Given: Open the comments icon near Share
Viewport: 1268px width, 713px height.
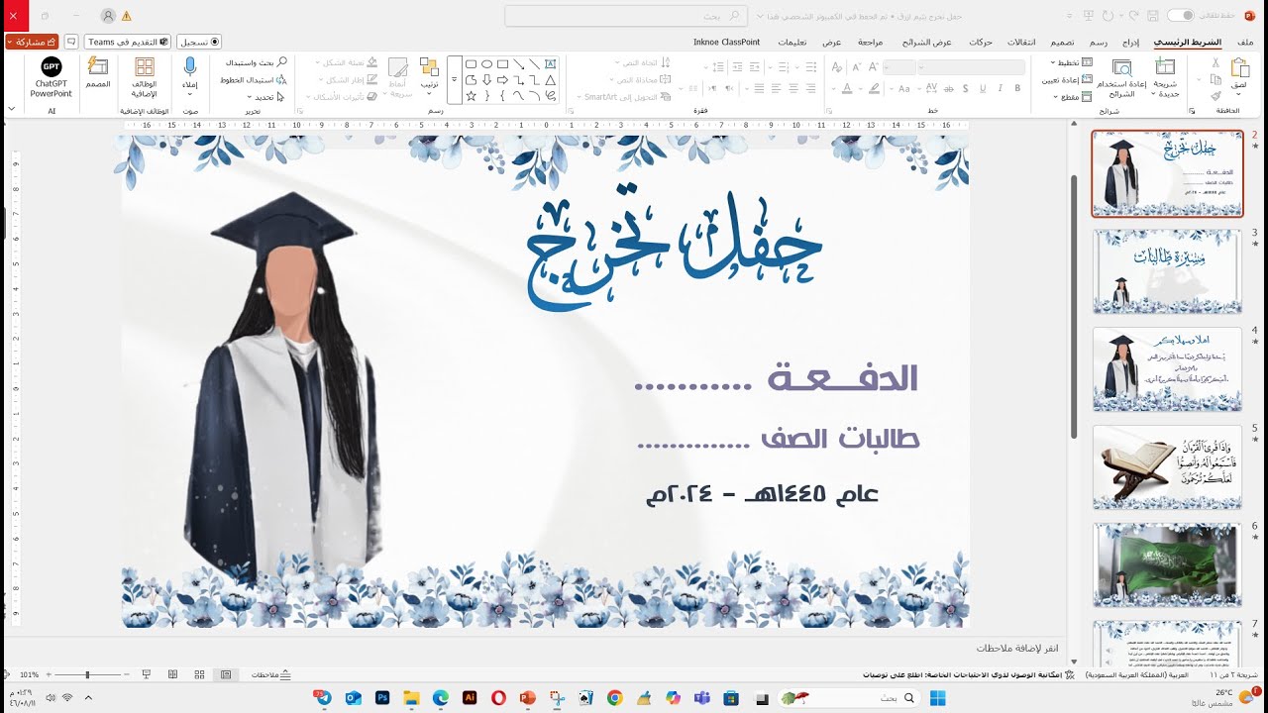Looking at the screenshot, I should (70, 42).
